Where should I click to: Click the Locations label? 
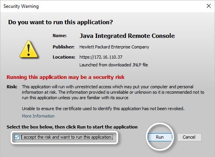pyautogui.click(x=64, y=57)
